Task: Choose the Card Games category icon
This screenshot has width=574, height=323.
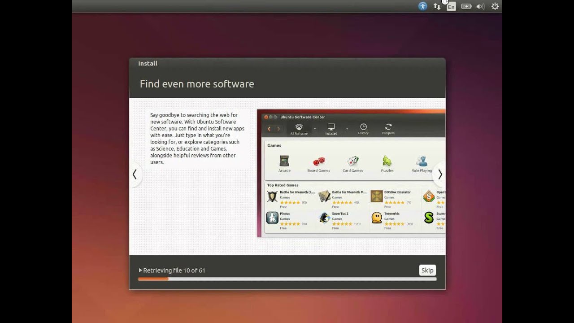Action: pos(353,161)
